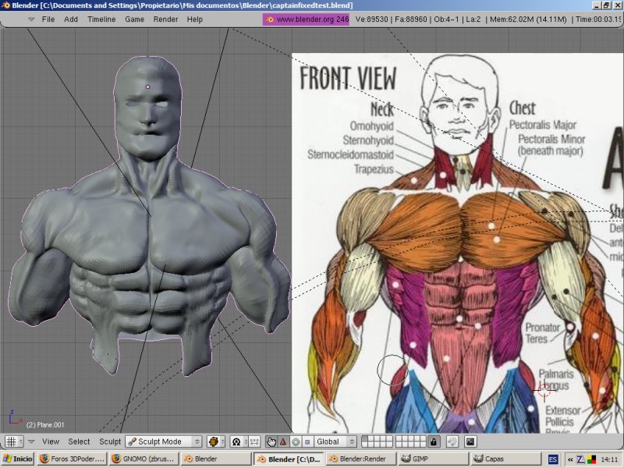Viewport: 624px width, 468px height.
Task: Enable the rotate manipulator circle
Action: 296,441
